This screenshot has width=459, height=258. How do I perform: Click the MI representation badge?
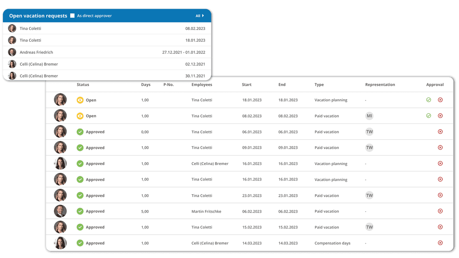click(x=369, y=116)
